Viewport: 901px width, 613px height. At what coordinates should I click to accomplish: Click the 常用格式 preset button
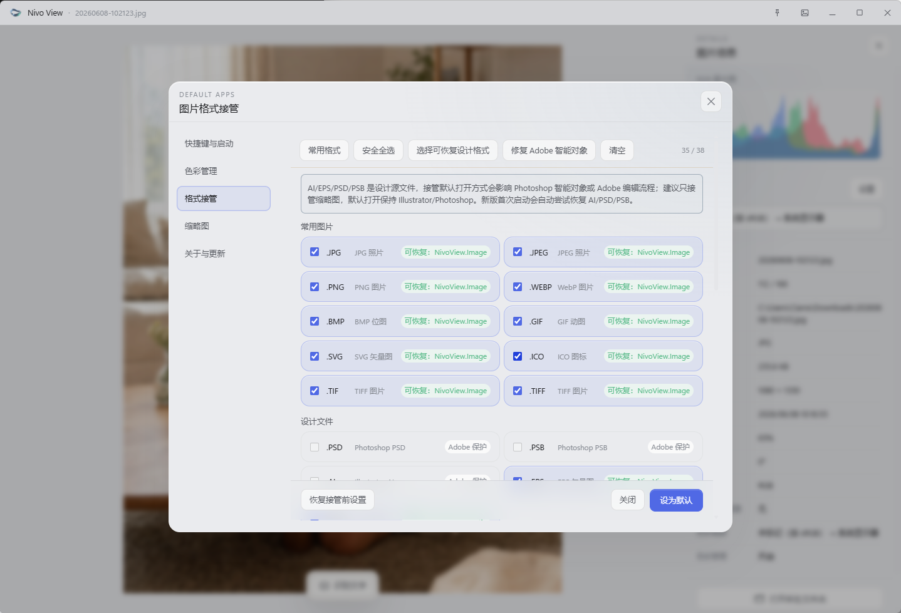(x=325, y=150)
